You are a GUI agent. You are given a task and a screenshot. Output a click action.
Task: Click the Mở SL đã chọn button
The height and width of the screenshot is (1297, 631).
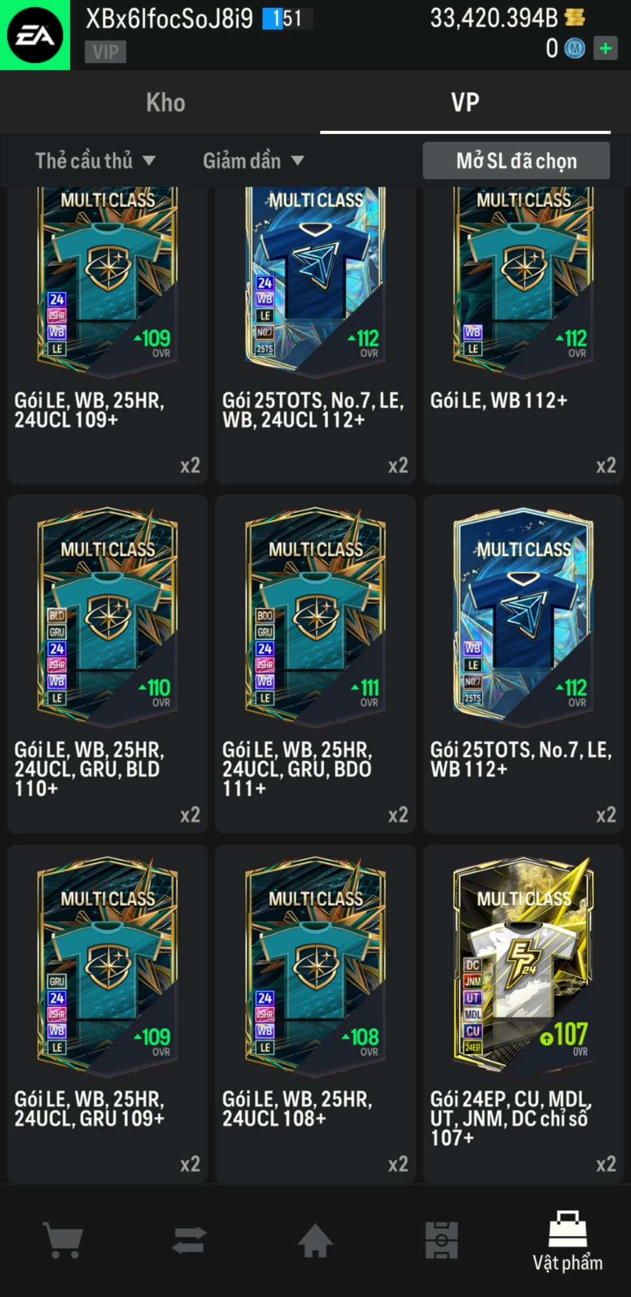click(x=516, y=161)
